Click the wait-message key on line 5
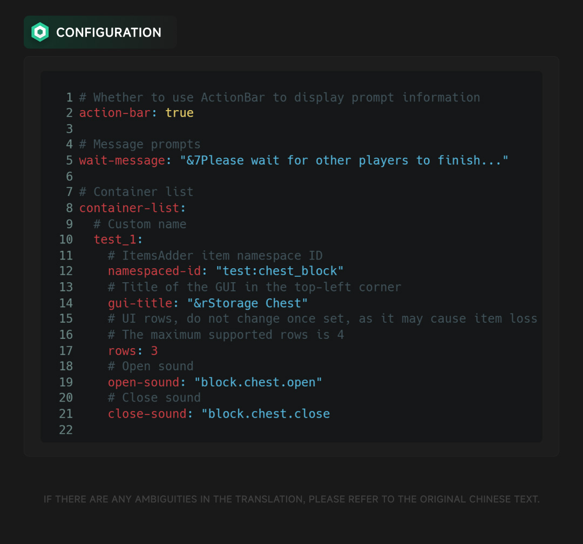583x544 pixels. coord(122,160)
